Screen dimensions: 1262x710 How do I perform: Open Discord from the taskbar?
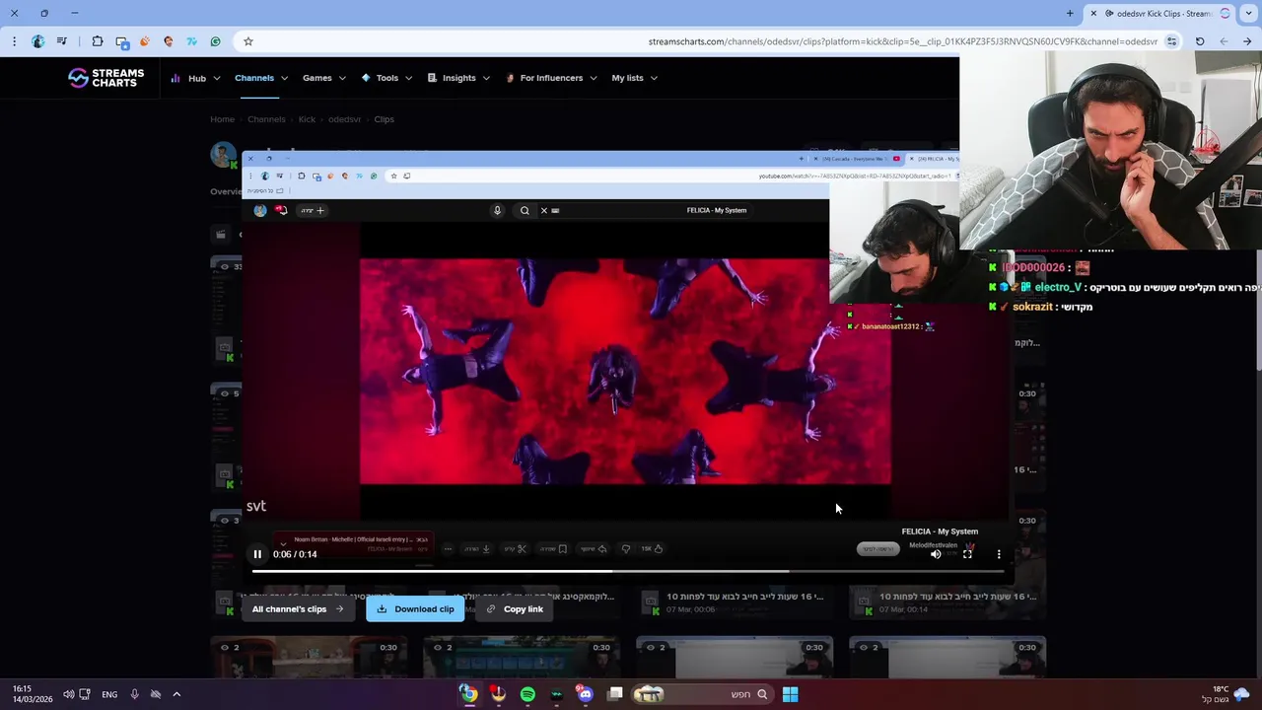[x=586, y=694]
